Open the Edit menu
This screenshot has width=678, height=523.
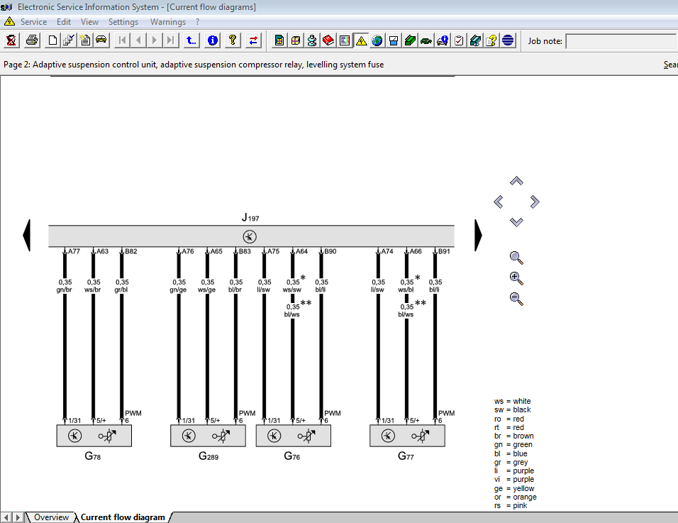tap(64, 21)
